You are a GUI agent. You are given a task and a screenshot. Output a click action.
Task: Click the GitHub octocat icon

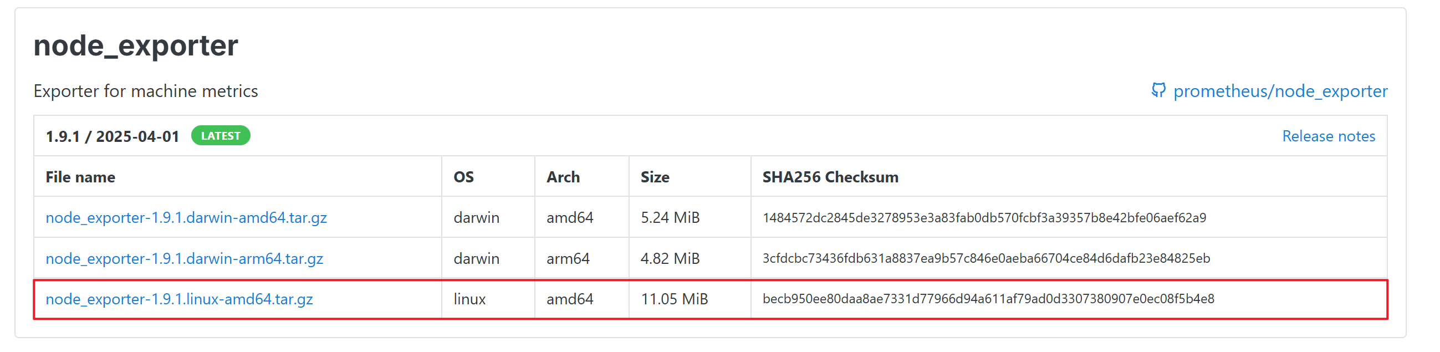(1158, 90)
